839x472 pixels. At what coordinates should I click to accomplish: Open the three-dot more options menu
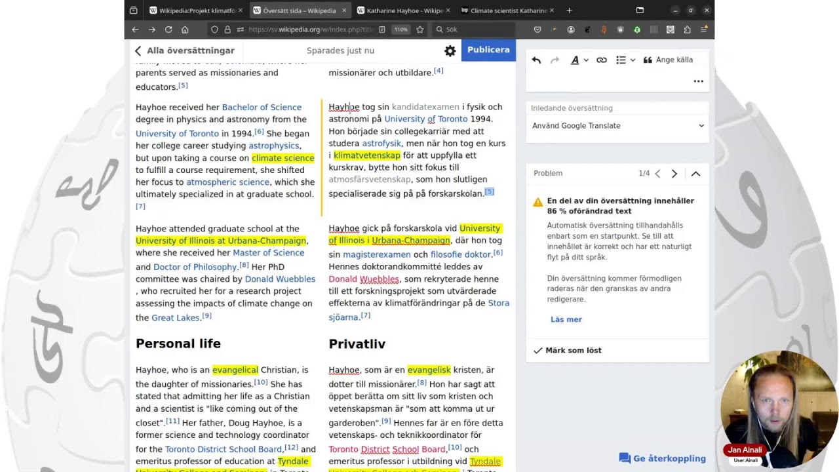(x=698, y=81)
